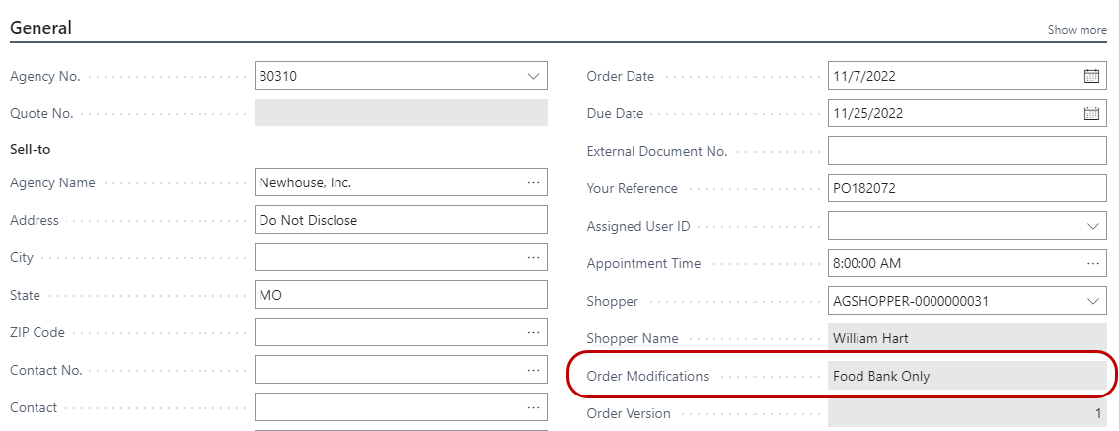Click the Agency Name lookup ellipsis
1119x431 pixels.
(533, 182)
